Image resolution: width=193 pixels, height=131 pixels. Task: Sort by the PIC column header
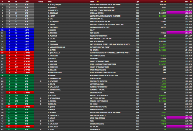coord(9,2)
